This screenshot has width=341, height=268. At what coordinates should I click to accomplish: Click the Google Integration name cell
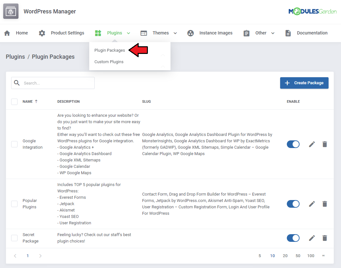coord(33,144)
